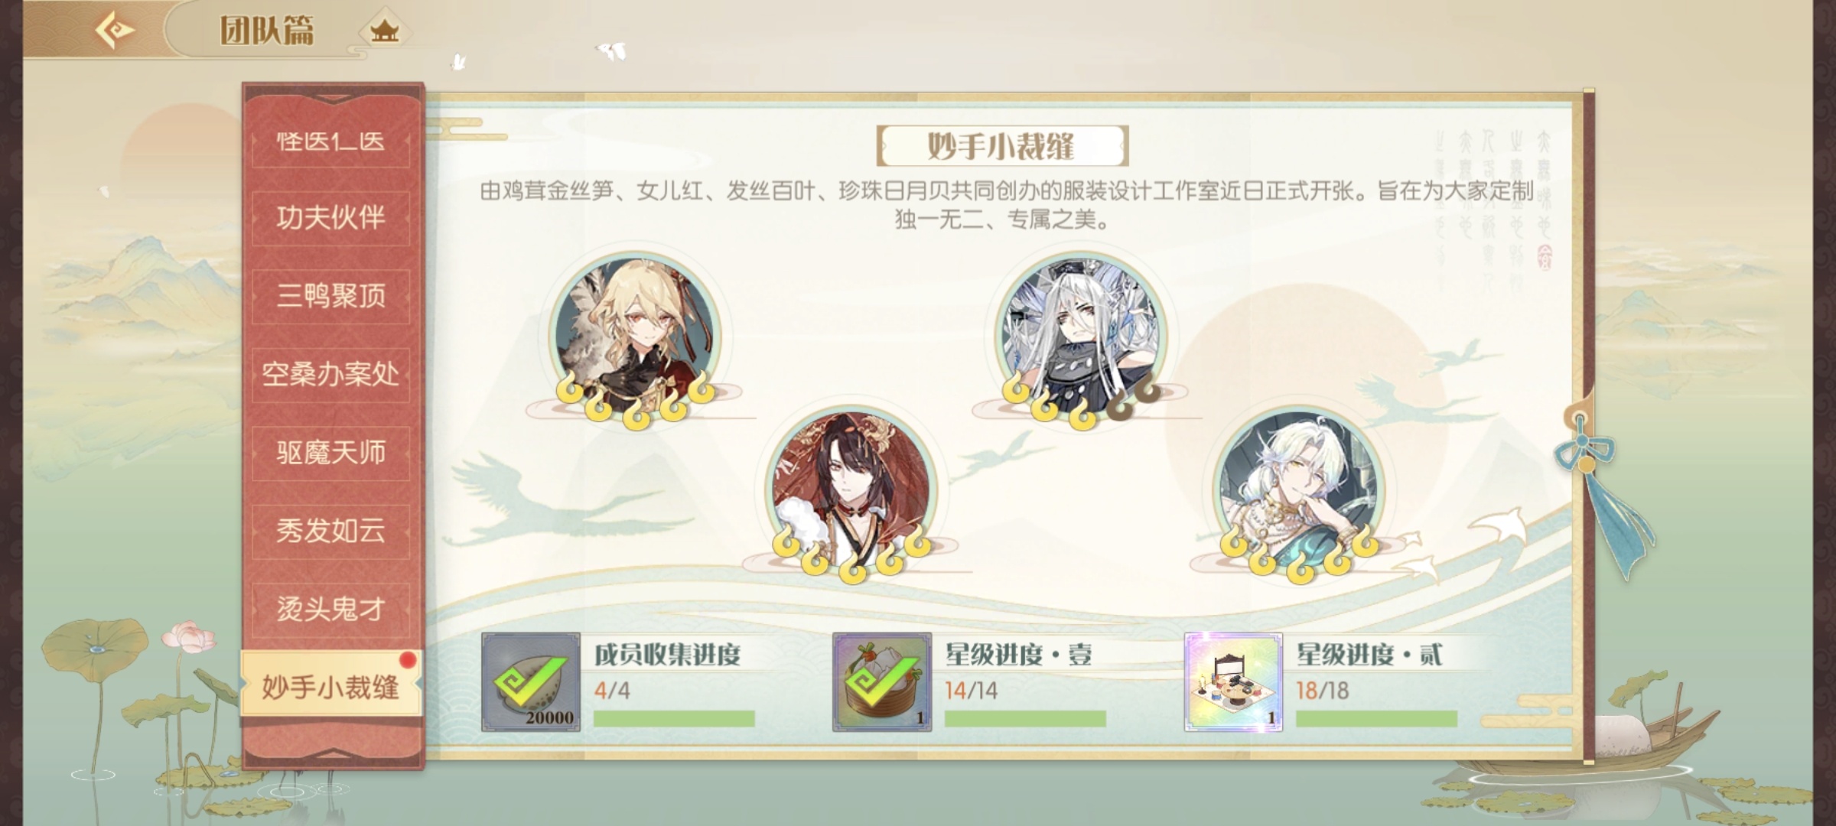Claim the 20000 shell reward icon
The image size is (1836, 826).
(x=531, y=681)
